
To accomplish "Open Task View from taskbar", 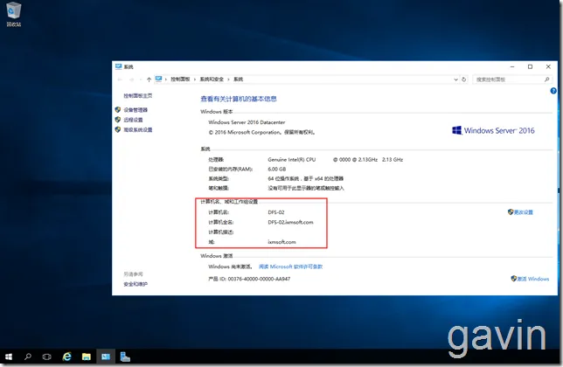I will click(46, 357).
